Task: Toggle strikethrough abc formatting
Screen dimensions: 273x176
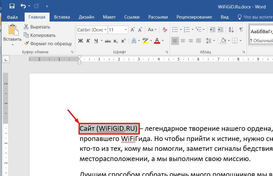Action: click(x=108, y=41)
